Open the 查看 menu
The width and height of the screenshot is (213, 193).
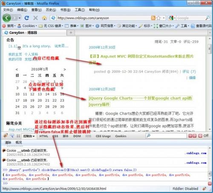(x=37, y=10)
